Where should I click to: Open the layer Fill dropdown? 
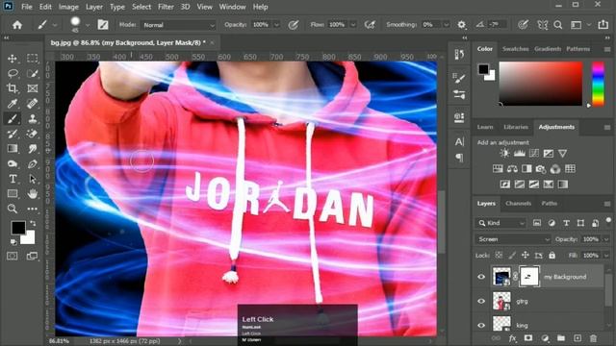coord(606,256)
